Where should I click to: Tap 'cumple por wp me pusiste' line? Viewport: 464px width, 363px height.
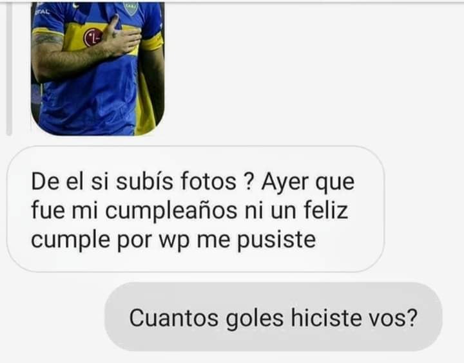(173, 239)
